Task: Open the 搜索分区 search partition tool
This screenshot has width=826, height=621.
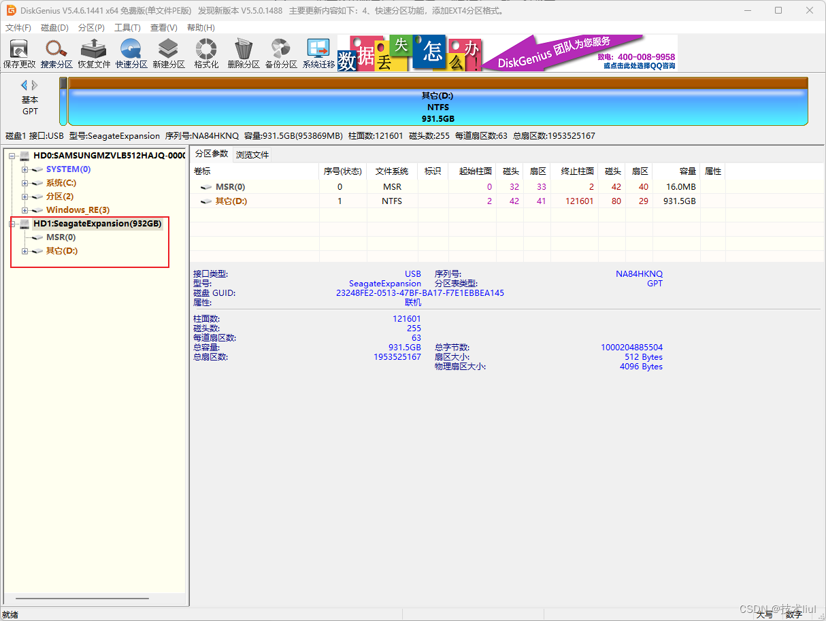Action: click(56, 54)
